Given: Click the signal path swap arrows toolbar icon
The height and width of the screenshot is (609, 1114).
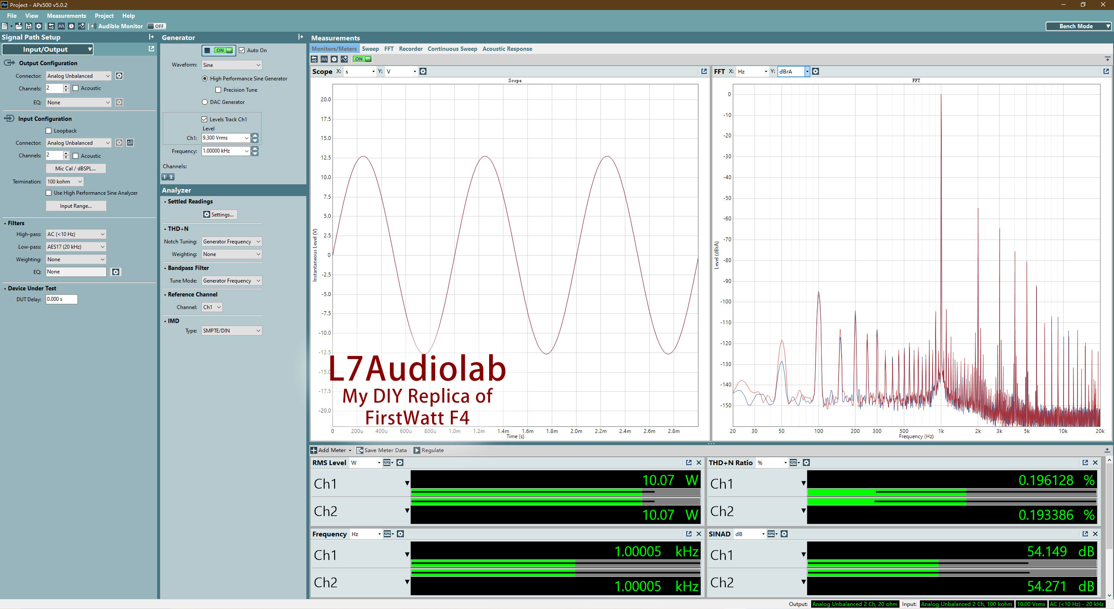Looking at the screenshot, I should tap(51, 26).
